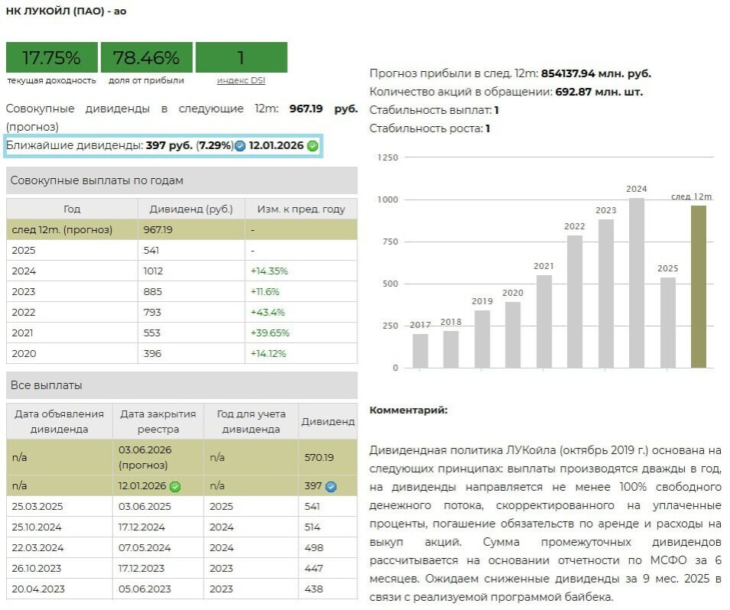Click the Год column header
730x610 pixels.
point(72,209)
